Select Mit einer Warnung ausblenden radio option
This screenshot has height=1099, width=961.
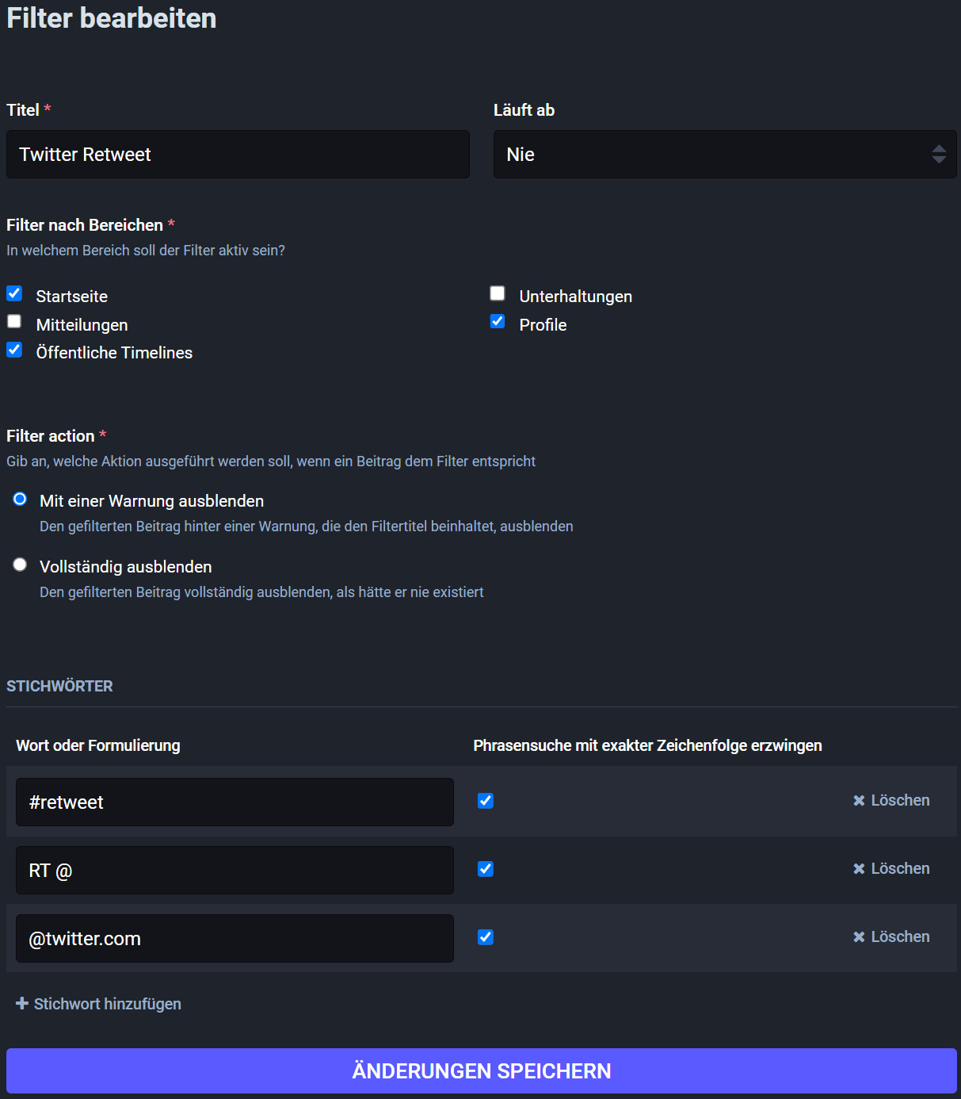(20, 499)
